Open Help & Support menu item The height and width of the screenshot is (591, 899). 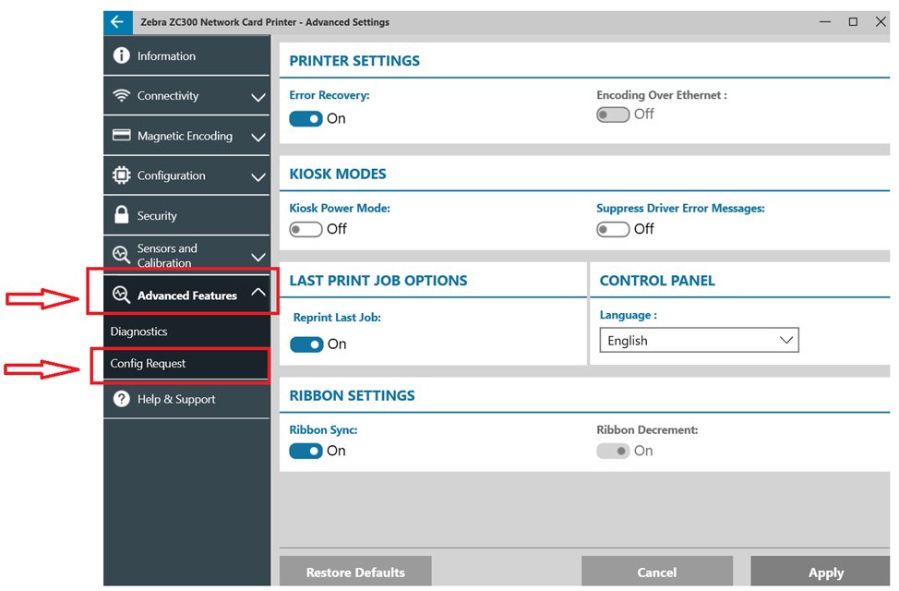(x=186, y=399)
